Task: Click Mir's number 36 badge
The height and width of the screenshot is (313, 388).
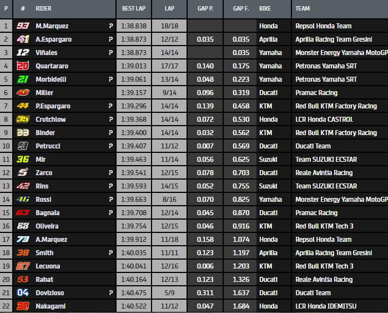Action: 23,159
